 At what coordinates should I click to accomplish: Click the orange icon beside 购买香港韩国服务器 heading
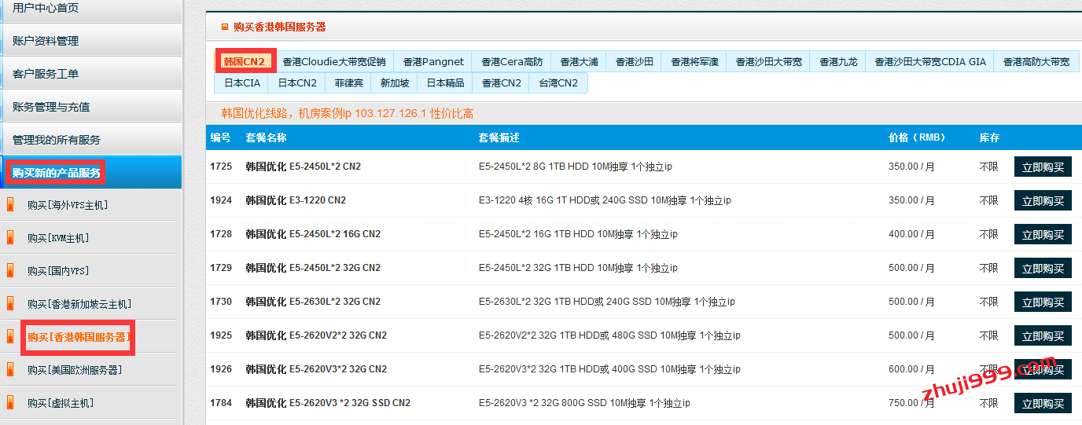[x=225, y=27]
